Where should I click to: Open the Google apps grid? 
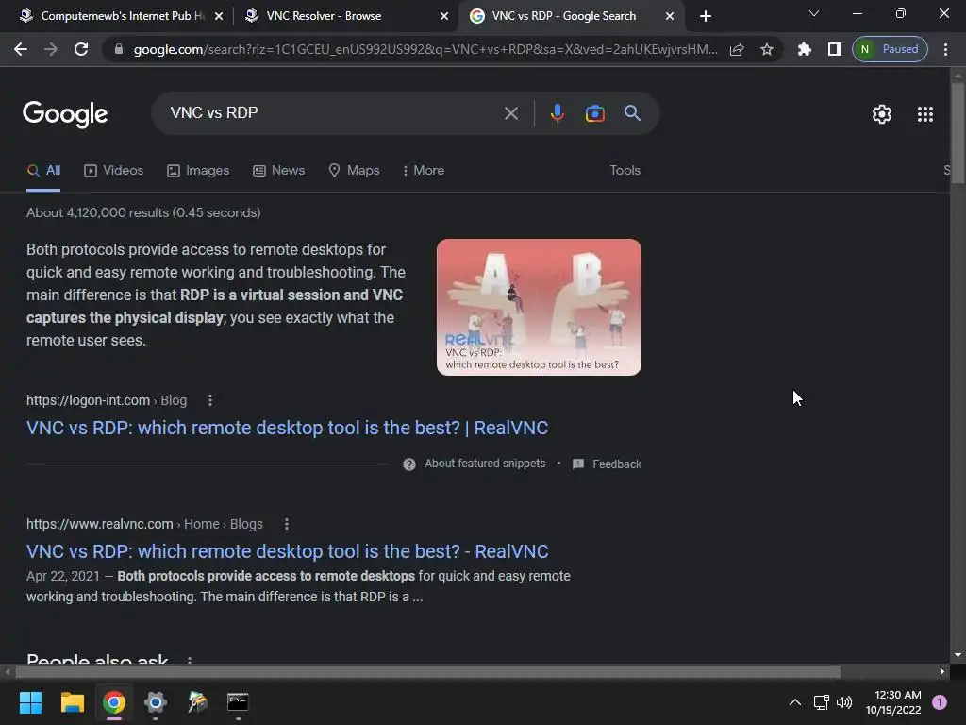tap(924, 114)
